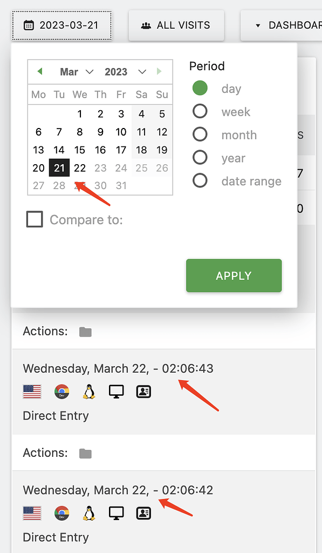Click the folder icon next to Actions
The width and height of the screenshot is (322, 553).
(x=85, y=331)
